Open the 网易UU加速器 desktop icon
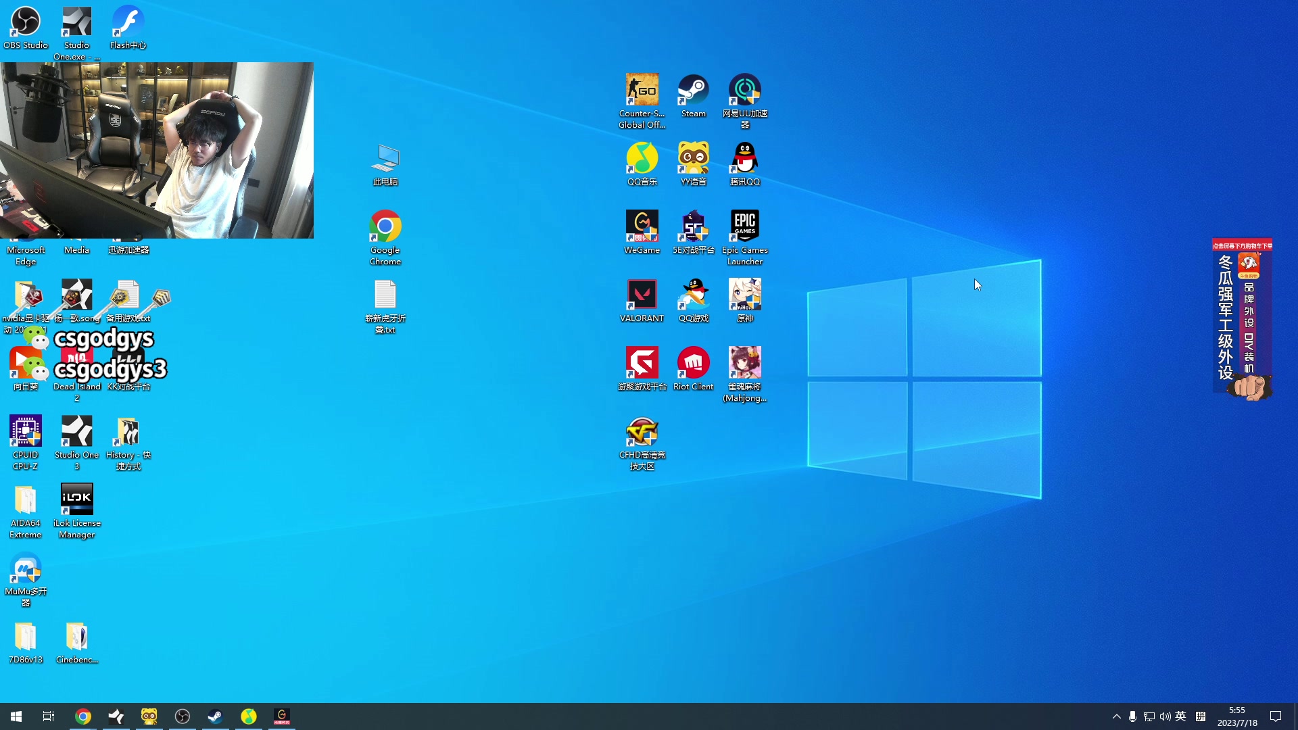The width and height of the screenshot is (1298, 730). coord(745,101)
